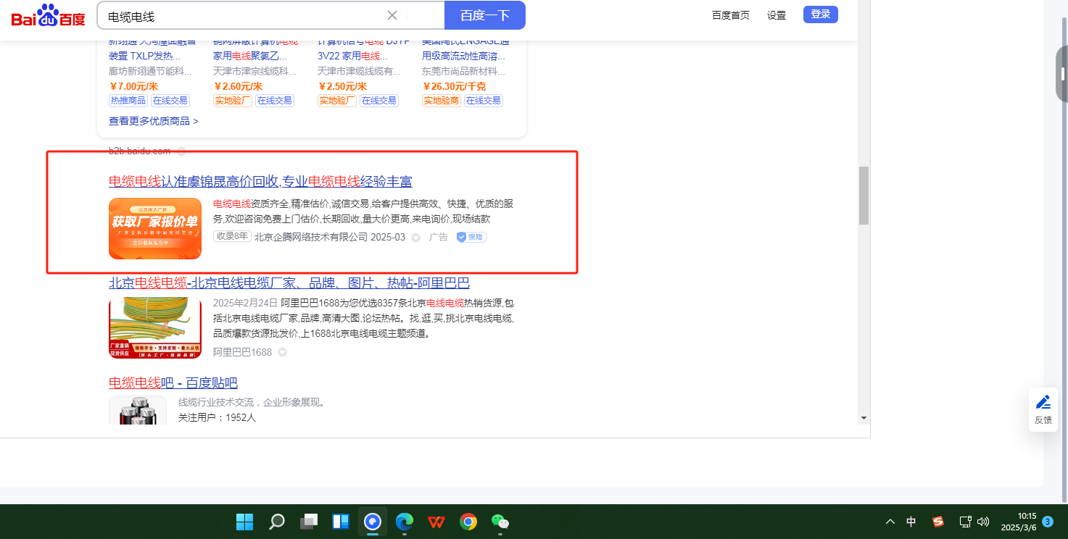Expand the dropdown arrow beside 阿里巴巴1688
Image resolution: width=1068 pixels, height=539 pixels.
[x=283, y=352]
